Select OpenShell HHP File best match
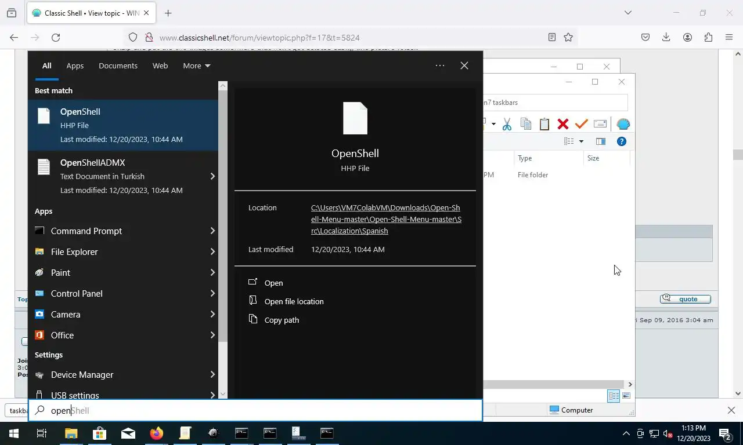Screen dimensions: 743x445 coord(123,125)
